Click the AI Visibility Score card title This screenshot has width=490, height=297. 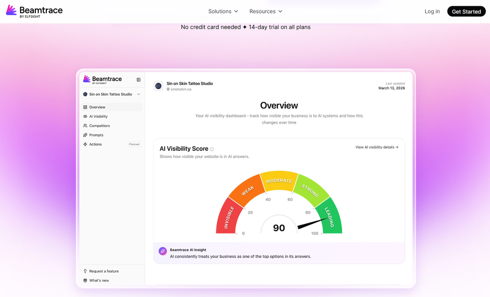click(184, 149)
